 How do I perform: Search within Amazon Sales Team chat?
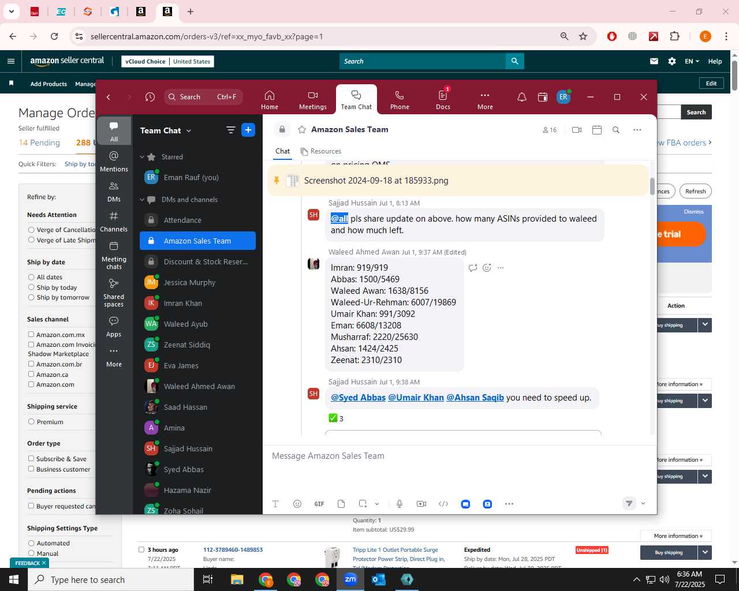(x=616, y=130)
